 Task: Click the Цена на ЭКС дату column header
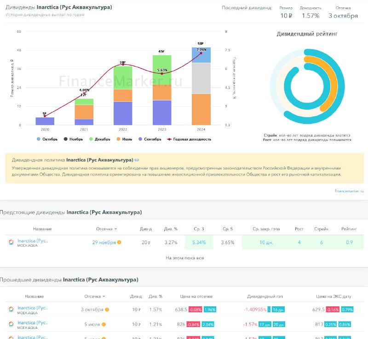click(x=333, y=297)
